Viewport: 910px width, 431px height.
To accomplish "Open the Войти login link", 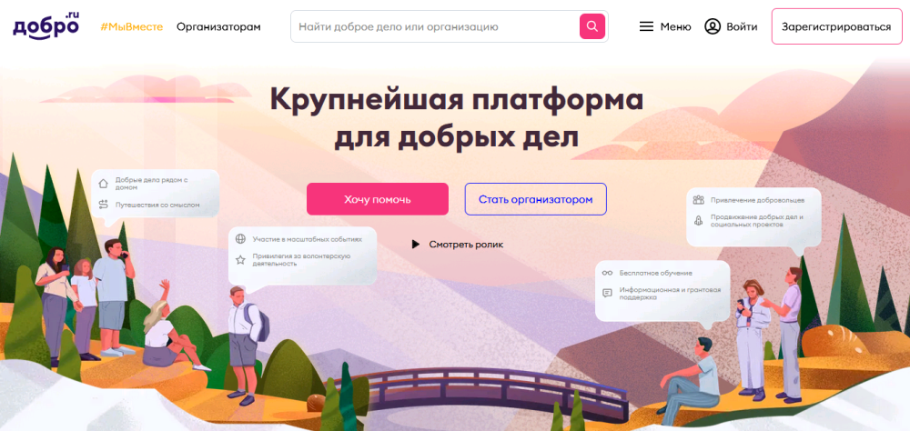I will 742,26.
